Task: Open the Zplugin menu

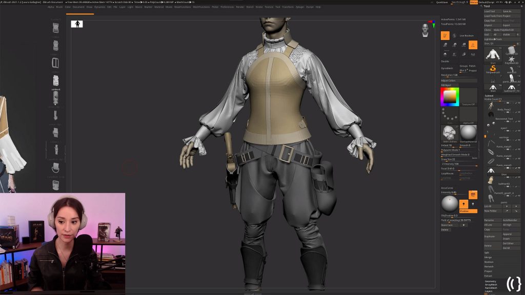Action: (299, 7)
